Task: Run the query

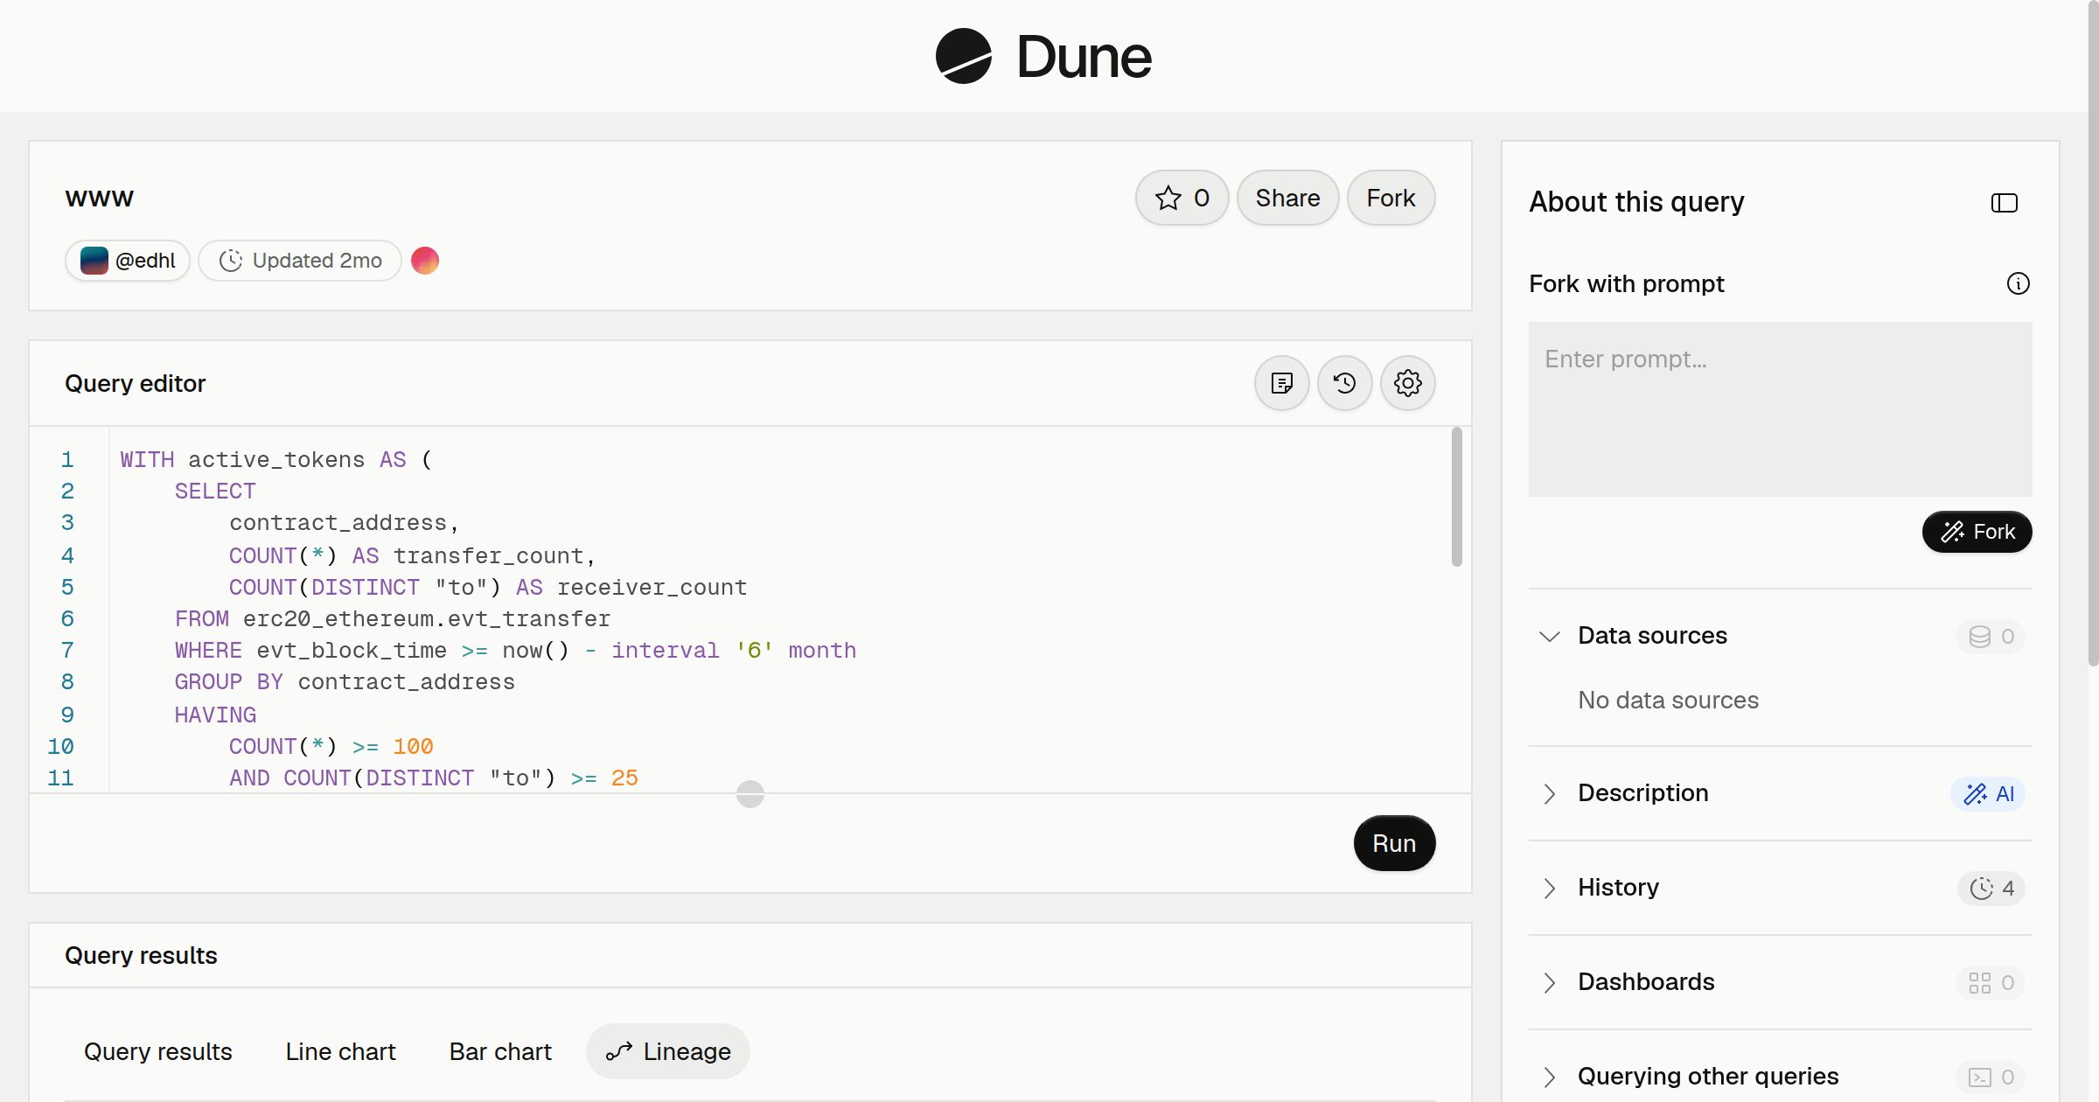Action: click(x=1394, y=843)
